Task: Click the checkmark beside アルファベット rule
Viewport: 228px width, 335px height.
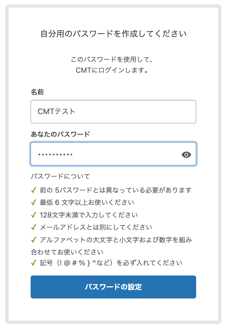Action: tap(34, 240)
